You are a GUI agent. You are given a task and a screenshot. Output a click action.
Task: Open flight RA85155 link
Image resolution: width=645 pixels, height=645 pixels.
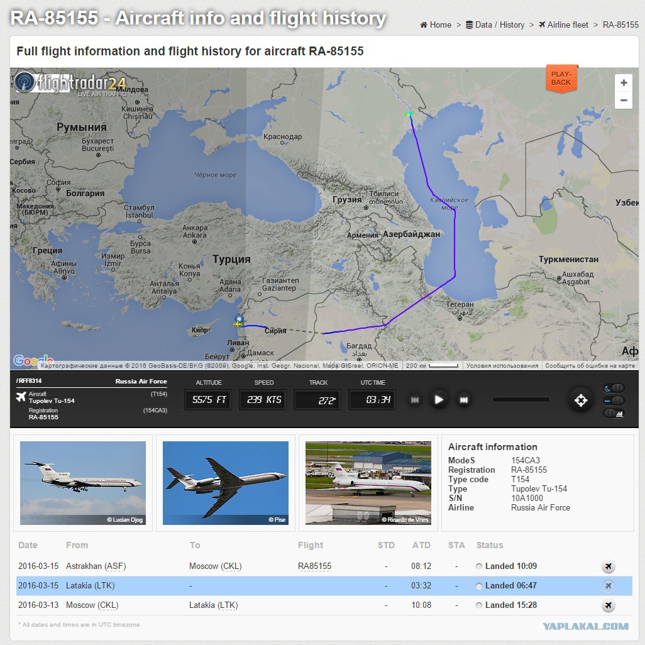tap(314, 566)
